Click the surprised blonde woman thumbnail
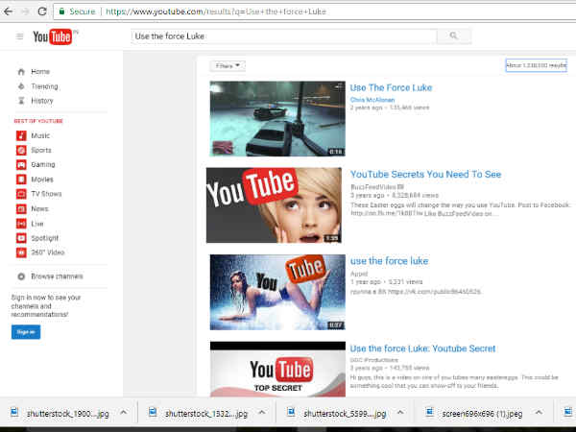The width and height of the screenshot is (576, 432). (x=274, y=205)
